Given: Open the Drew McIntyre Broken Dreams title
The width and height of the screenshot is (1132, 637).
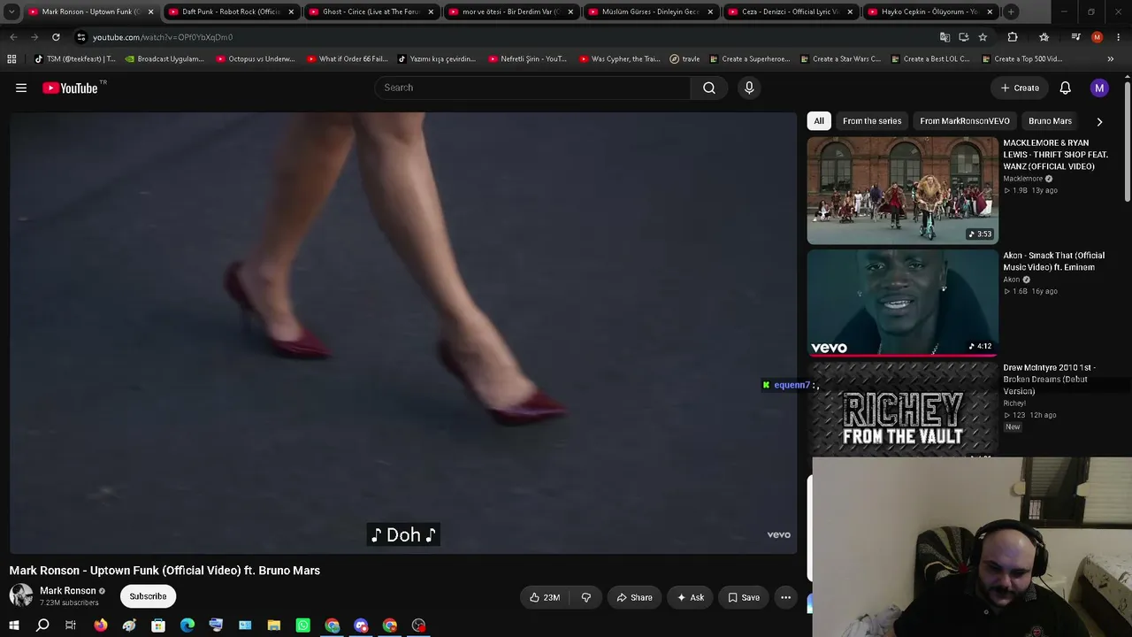Looking at the screenshot, I should tap(1050, 380).
